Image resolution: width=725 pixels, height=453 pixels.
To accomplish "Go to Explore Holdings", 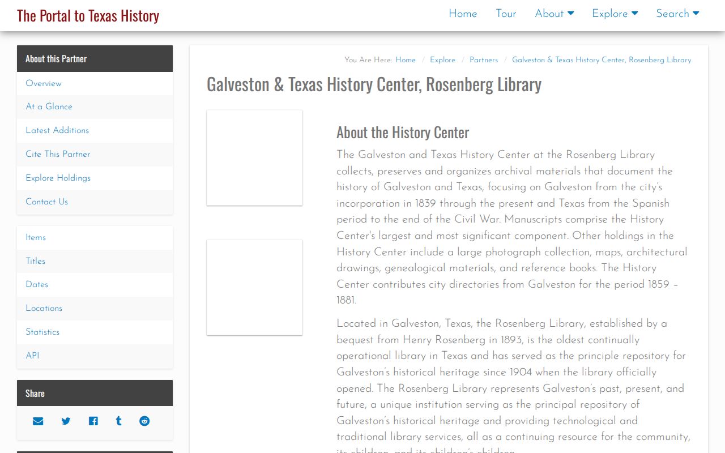I will pos(95,178).
